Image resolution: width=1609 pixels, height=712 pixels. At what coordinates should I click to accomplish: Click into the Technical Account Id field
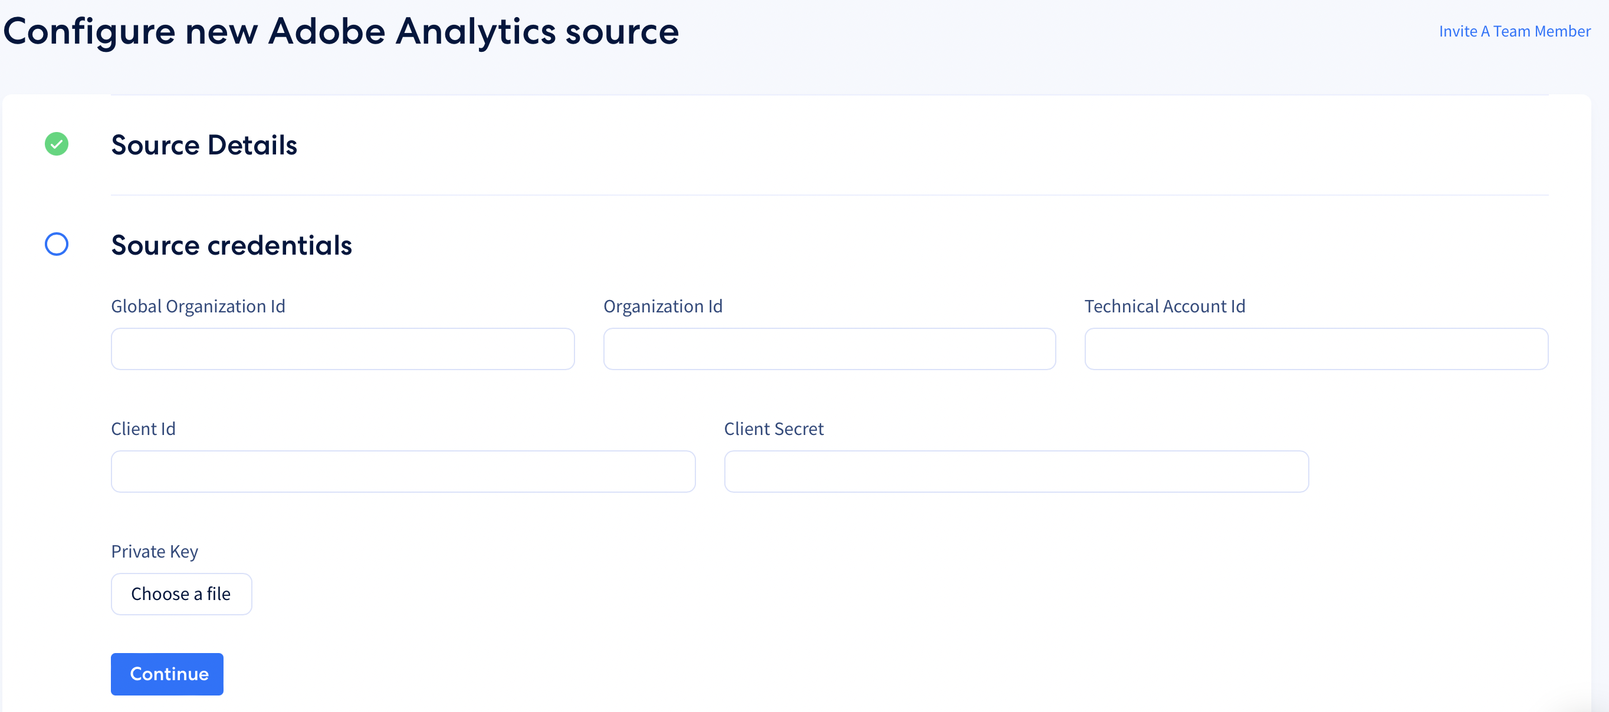pos(1316,349)
